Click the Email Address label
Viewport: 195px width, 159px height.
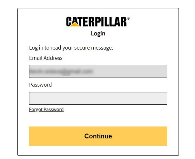pos(46,58)
